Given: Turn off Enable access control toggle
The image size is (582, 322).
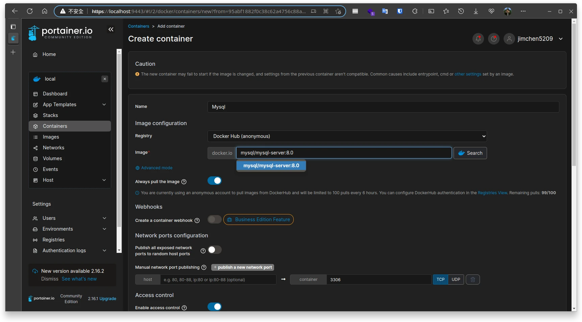Looking at the screenshot, I should tap(214, 306).
